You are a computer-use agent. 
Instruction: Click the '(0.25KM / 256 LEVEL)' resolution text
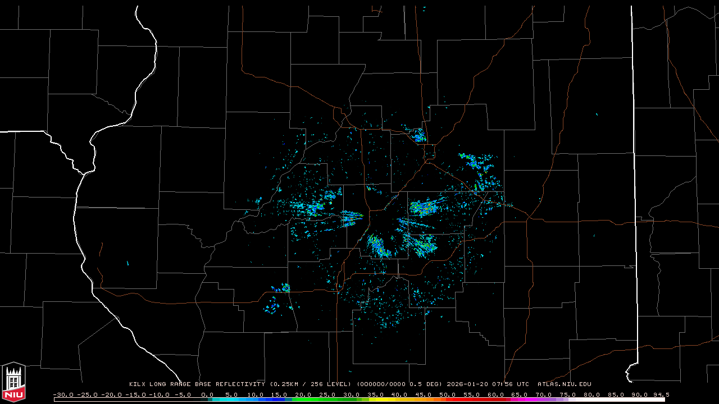[x=311, y=384]
